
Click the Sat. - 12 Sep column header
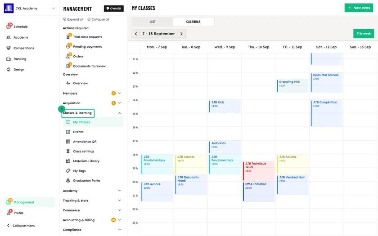point(326,47)
